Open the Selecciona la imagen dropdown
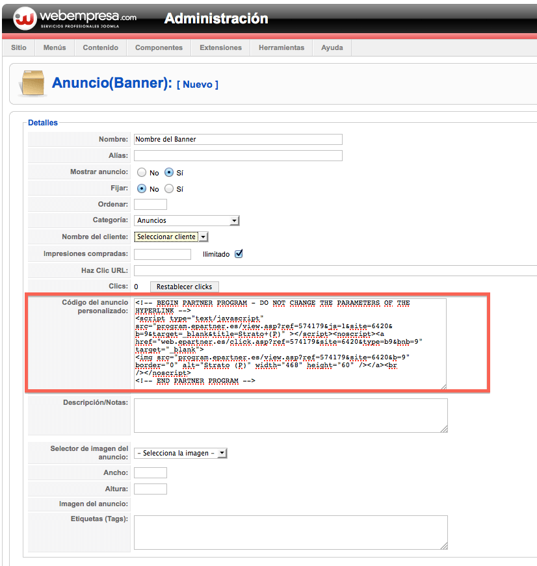The width and height of the screenshot is (537, 566). click(x=180, y=453)
